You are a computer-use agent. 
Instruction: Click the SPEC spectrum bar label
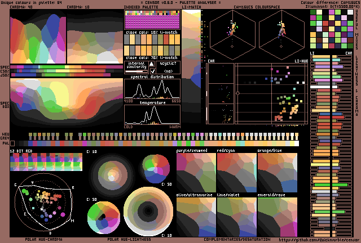[x=5, y=67]
